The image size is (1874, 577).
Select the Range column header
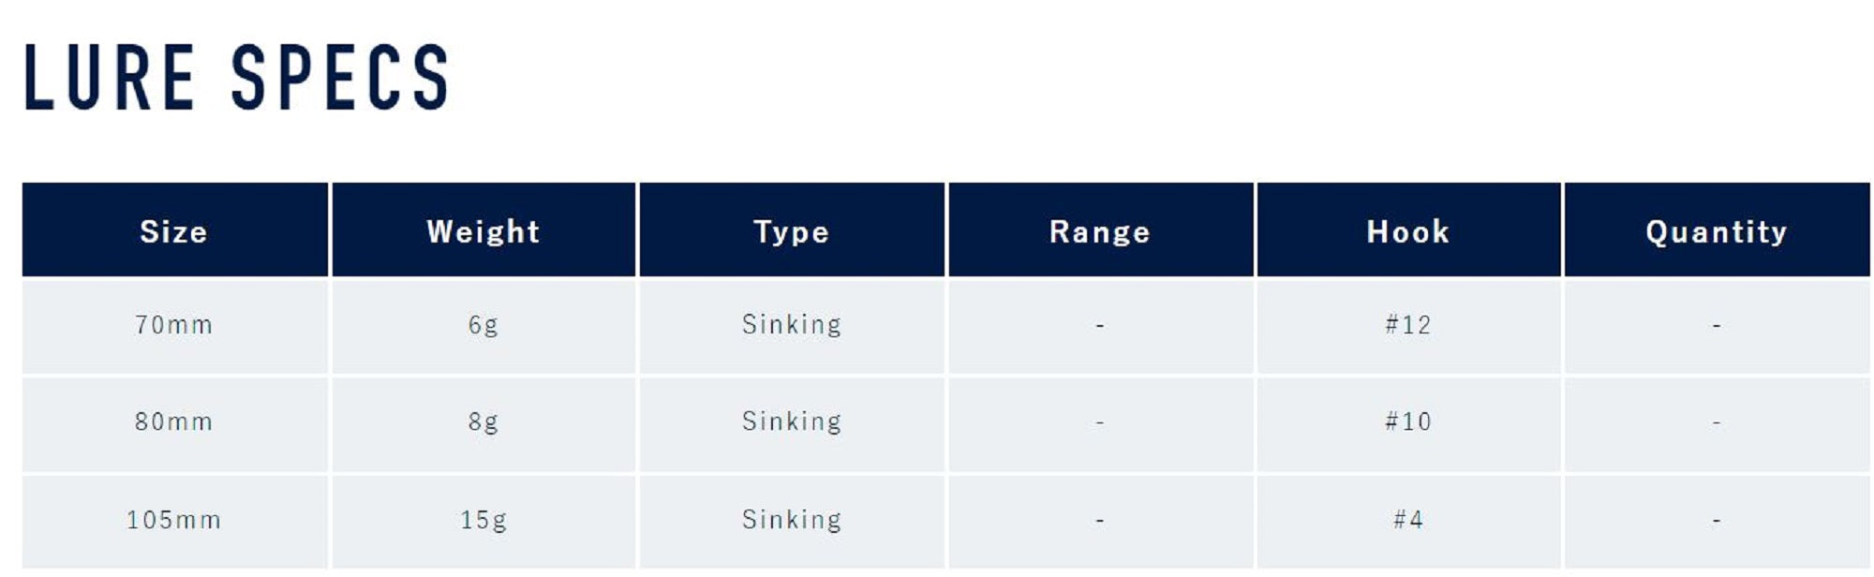tap(1100, 231)
